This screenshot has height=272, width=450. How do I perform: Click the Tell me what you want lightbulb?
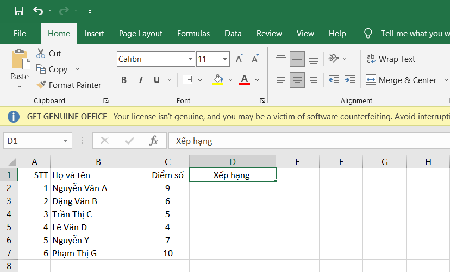click(368, 34)
